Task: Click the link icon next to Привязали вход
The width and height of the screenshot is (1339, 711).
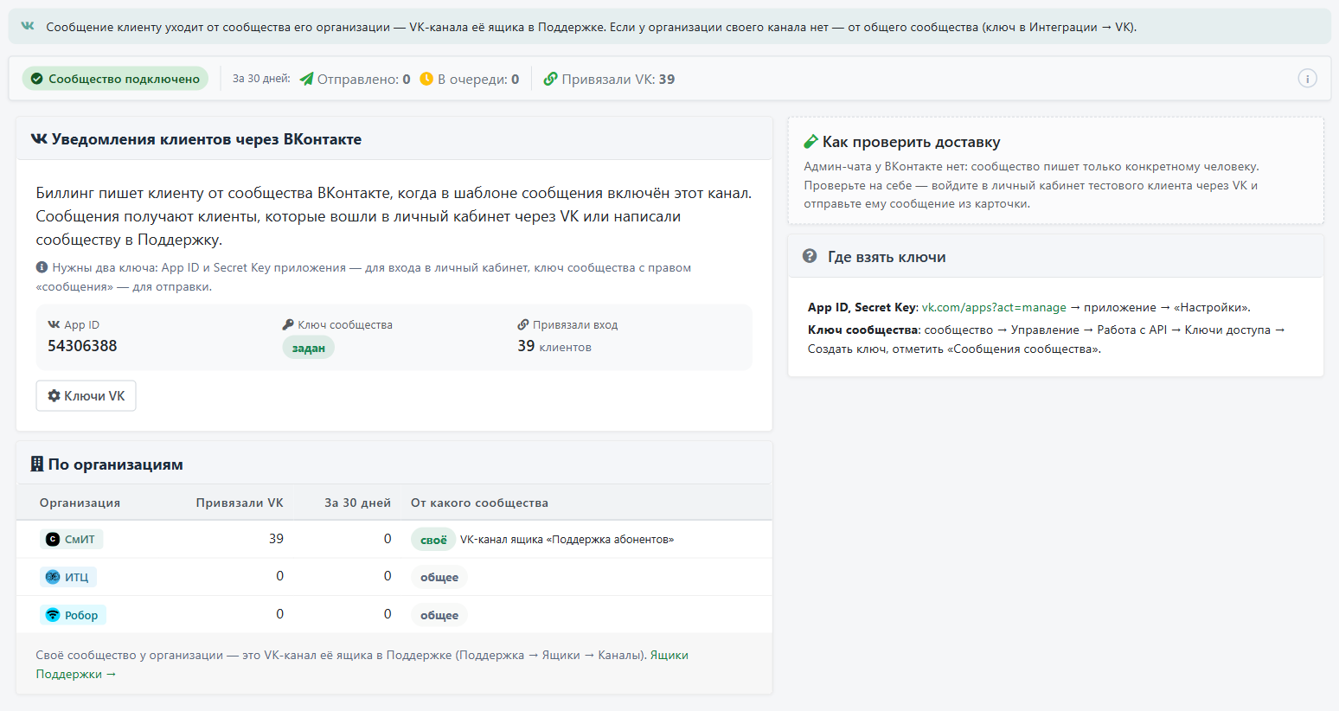Action: [523, 324]
